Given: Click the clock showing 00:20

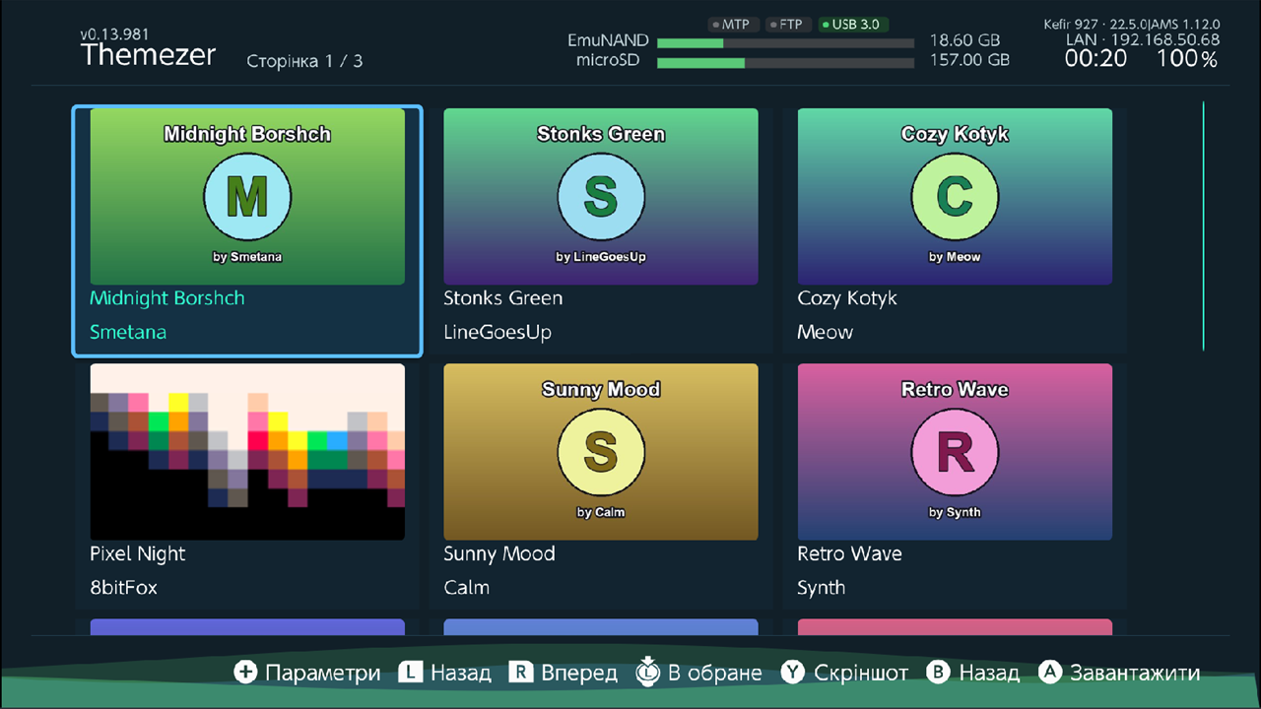Looking at the screenshot, I should pos(1095,59).
